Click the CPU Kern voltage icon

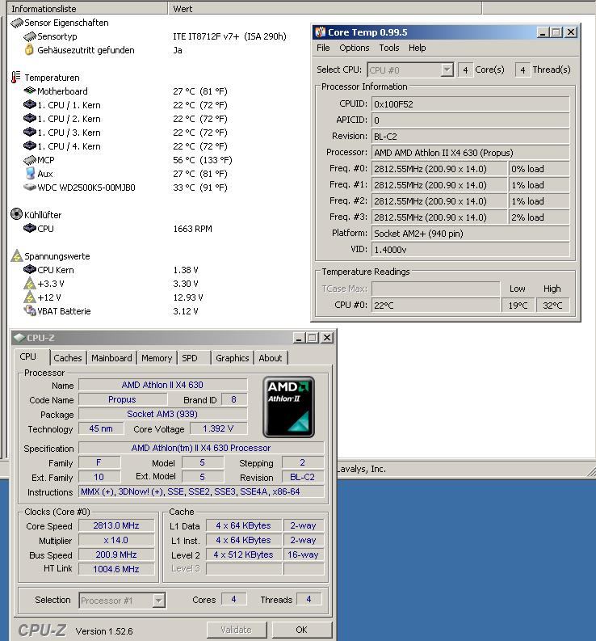[30, 269]
